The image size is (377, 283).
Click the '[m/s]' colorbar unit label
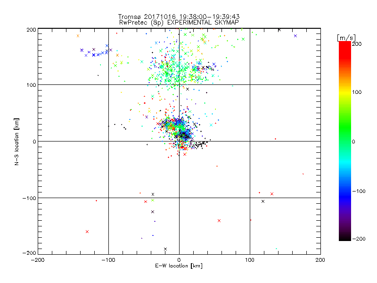pos(346,38)
